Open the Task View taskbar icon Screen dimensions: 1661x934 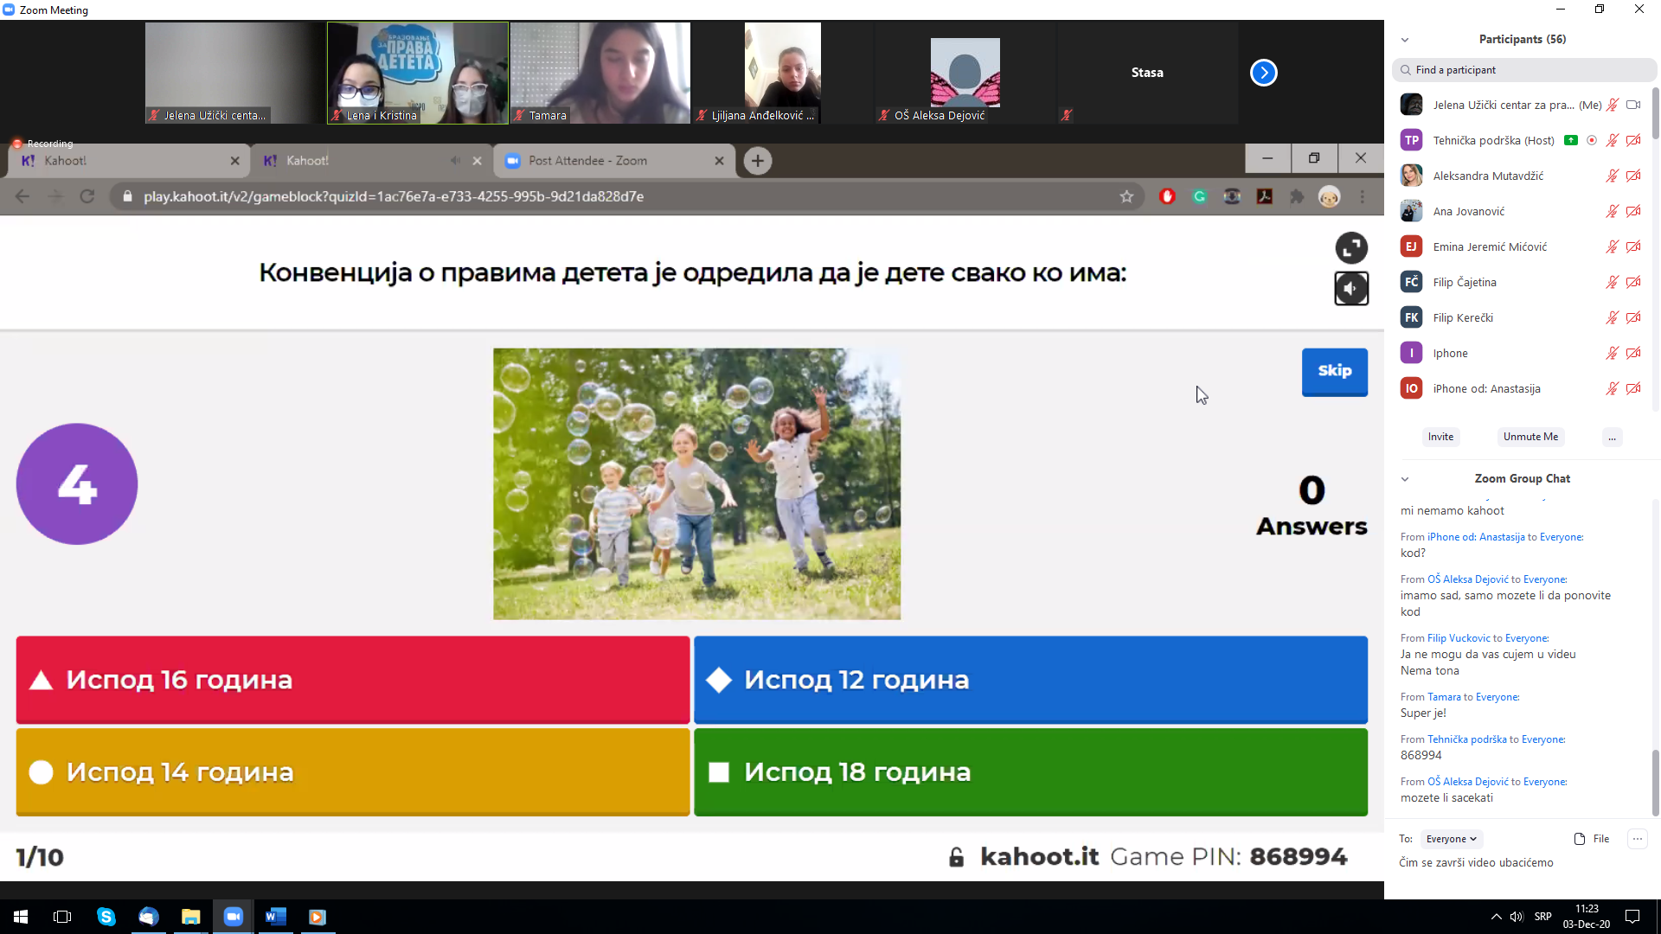pyautogui.click(x=62, y=917)
